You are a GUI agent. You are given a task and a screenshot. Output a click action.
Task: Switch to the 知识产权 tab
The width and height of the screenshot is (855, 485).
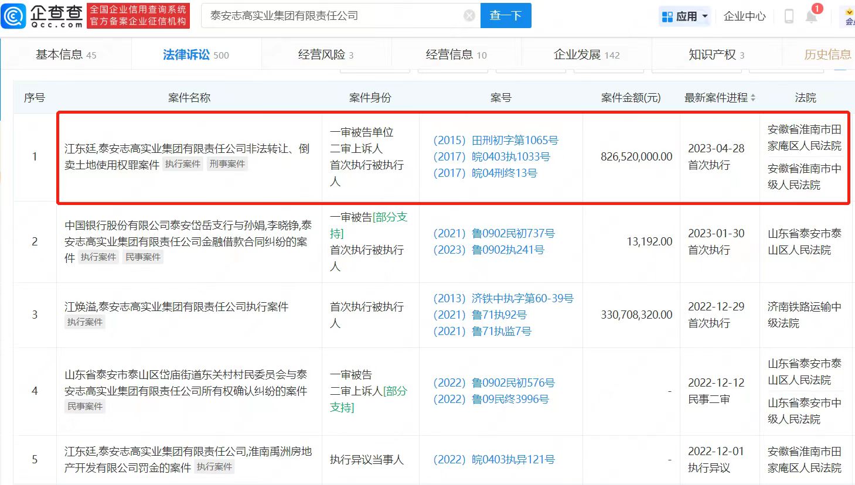717,54
